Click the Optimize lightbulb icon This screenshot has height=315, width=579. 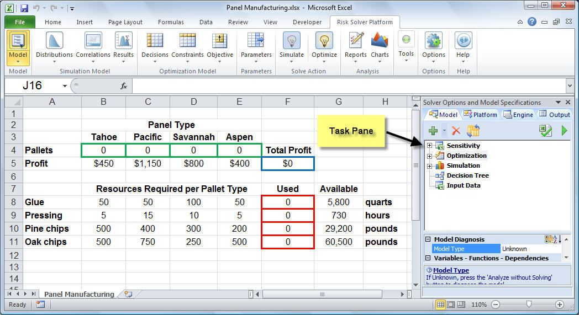point(324,41)
